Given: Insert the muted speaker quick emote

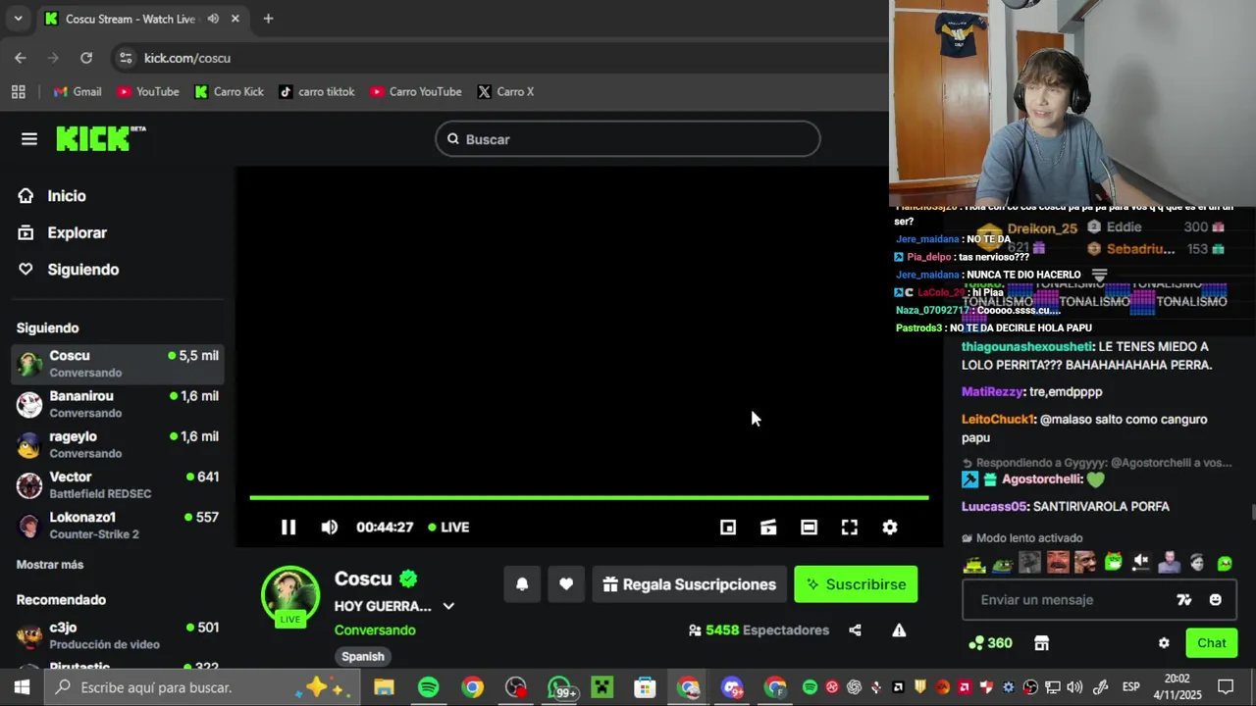Looking at the screenshot, I should click(x=1140, y=563).
